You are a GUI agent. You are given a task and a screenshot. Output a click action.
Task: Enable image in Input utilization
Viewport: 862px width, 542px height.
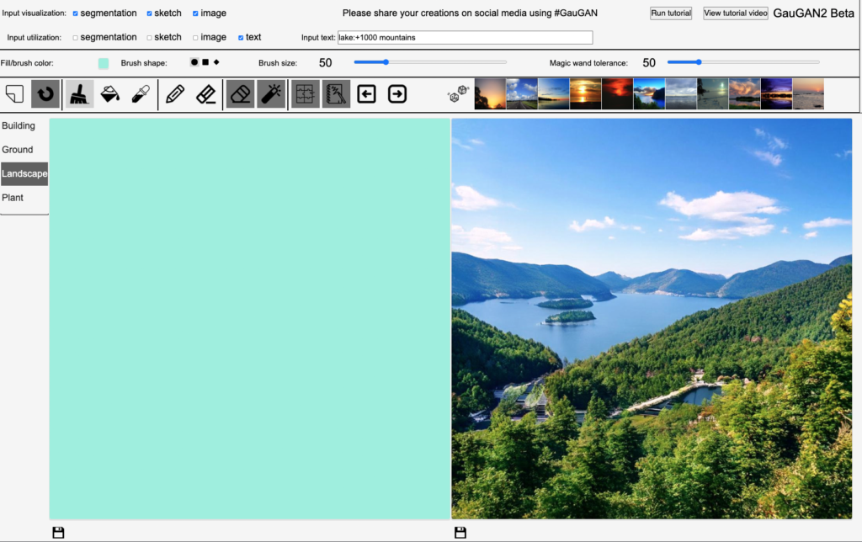(x=195, y=37)
